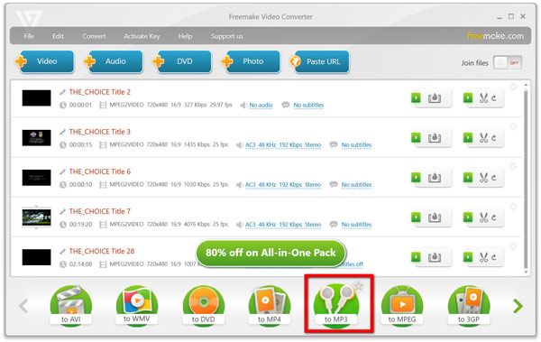Edit Title 28 with the scissors button
Screen dimensions: 541x342
click(x=483, y=257)
